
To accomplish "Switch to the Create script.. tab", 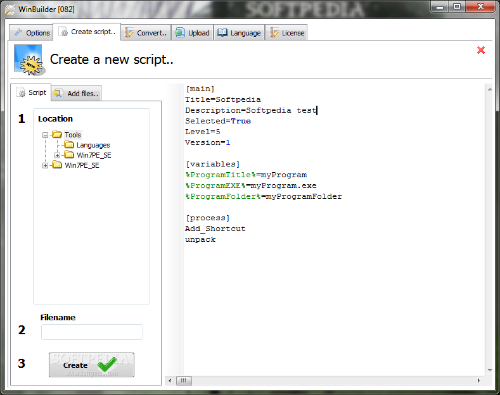I will pyautogui.click(x=87, y=32).
